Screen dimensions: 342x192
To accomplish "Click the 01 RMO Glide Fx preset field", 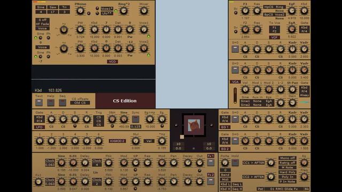I will point(284,189).
